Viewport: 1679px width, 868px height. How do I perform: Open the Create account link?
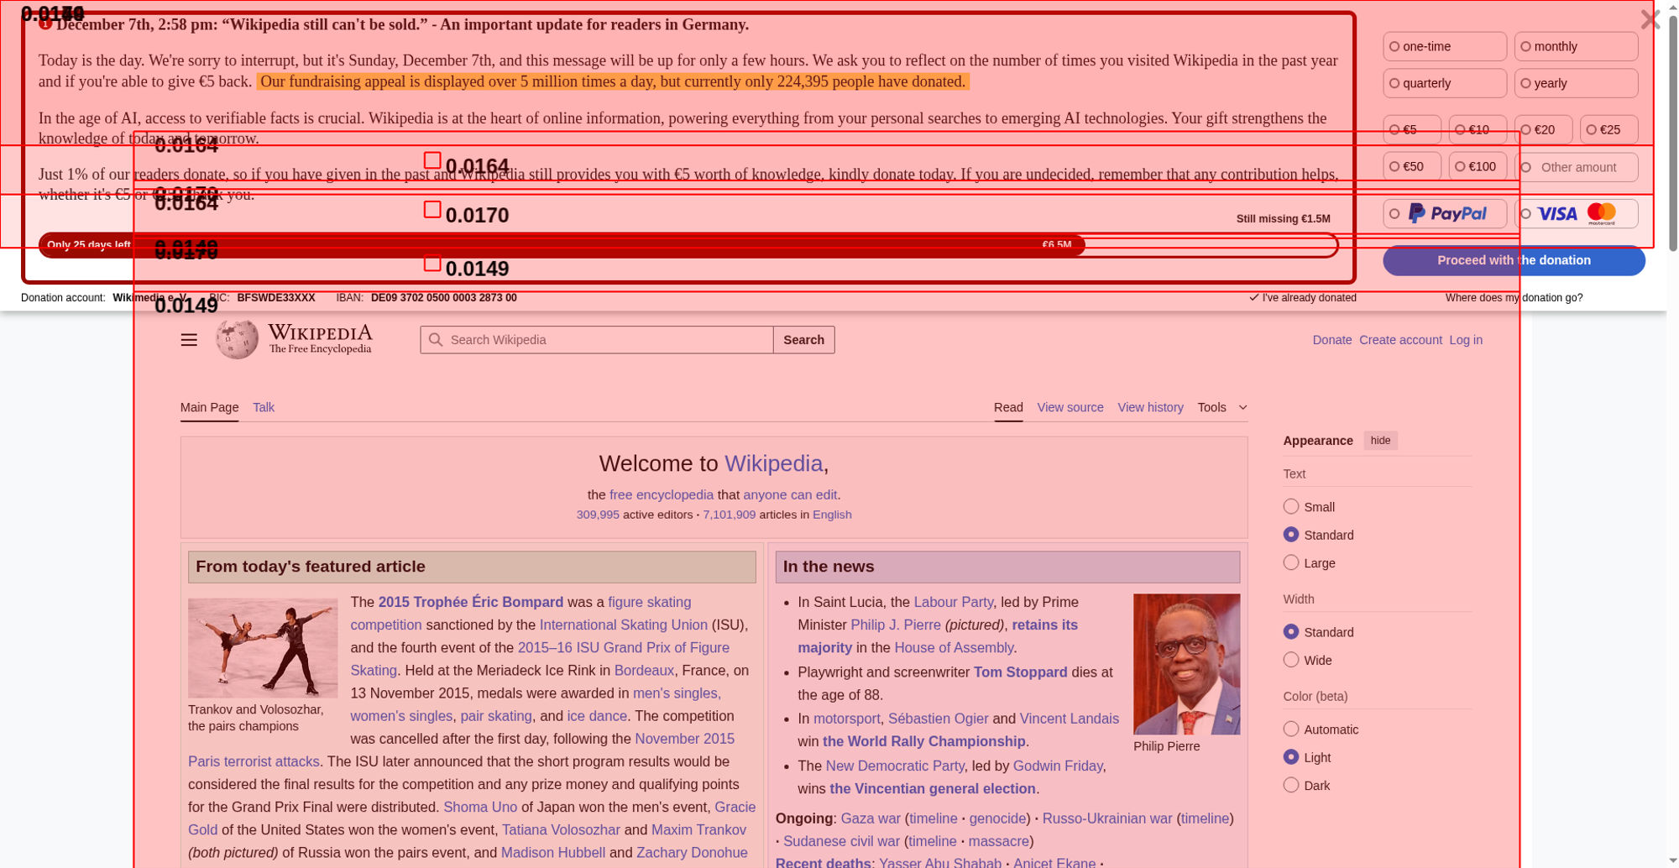(1400, 340)
